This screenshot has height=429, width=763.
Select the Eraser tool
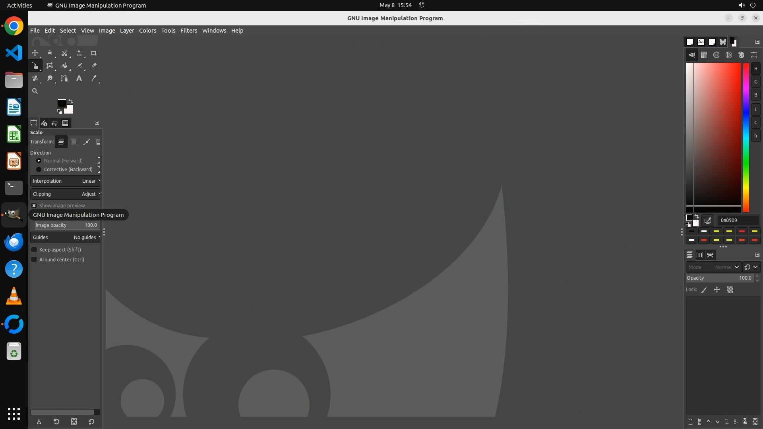94,66
